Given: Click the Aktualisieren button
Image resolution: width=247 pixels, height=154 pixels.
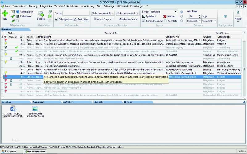Looking at the screenshot, I should 25,12.
